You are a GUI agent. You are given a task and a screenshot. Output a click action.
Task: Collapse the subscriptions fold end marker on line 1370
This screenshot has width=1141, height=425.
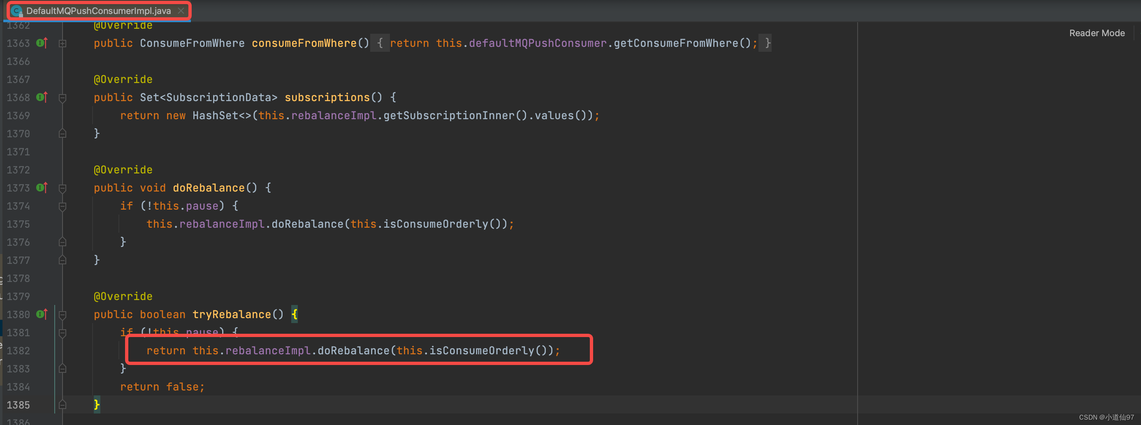(x=63, y=134)
